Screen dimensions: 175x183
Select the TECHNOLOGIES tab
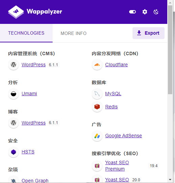[x=26, y=33]
